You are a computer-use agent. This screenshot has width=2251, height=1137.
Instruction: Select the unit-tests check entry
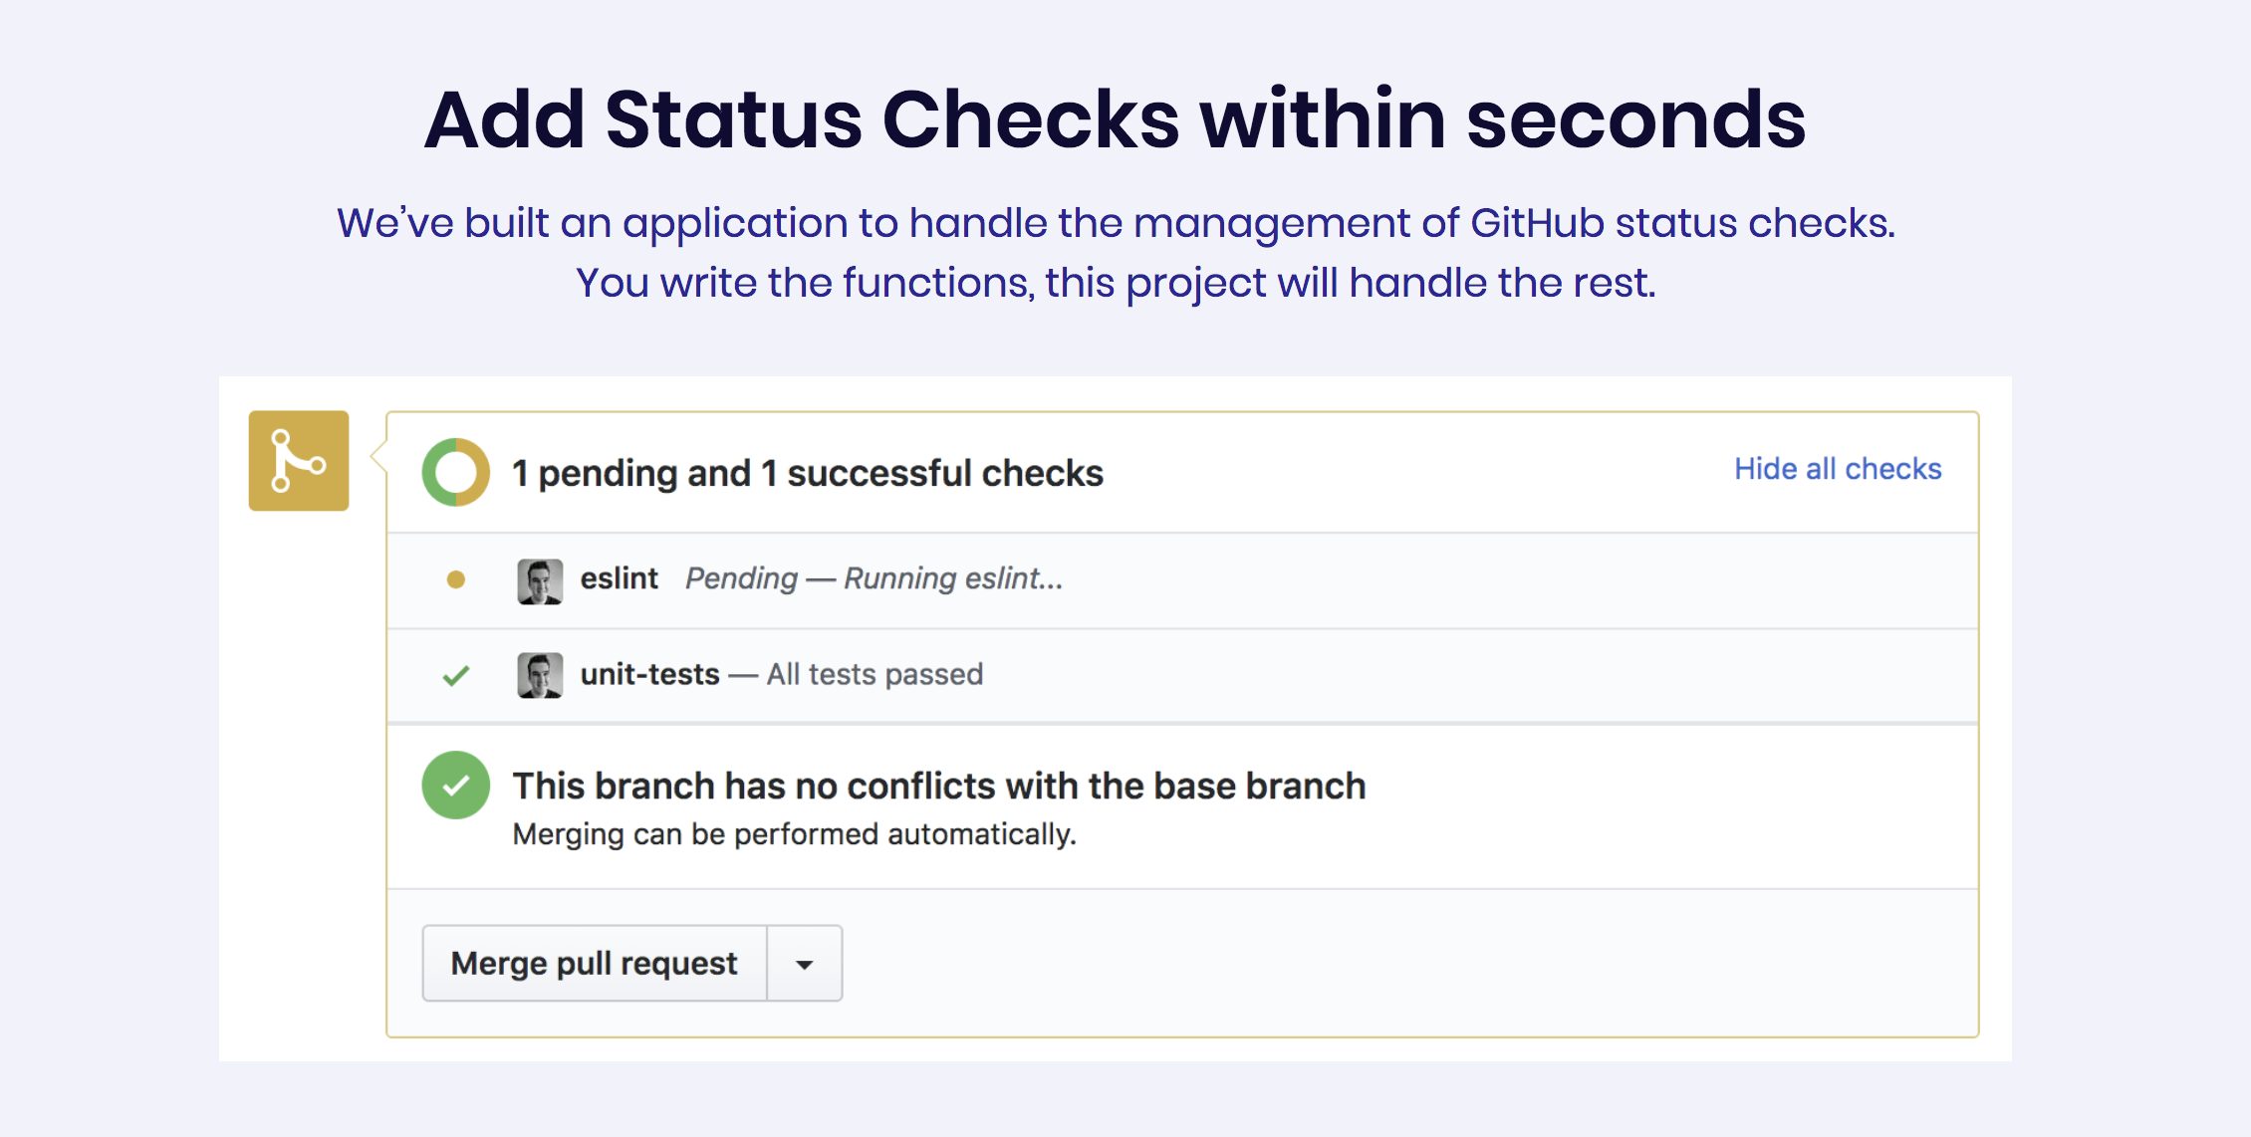pos(649,674)
